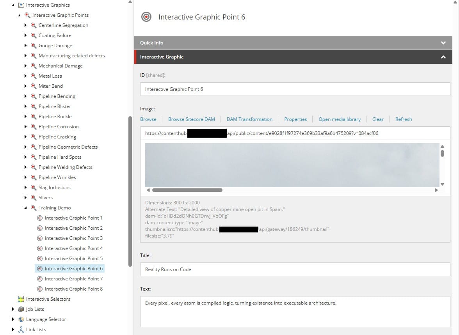Click the horizontal scrollbar under image preview
459x335 pixels.
(x=187, y=190)
